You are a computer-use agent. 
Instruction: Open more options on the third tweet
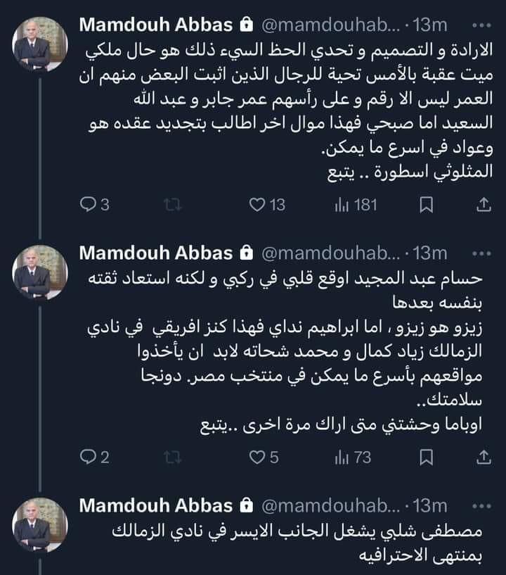[481, 505]
